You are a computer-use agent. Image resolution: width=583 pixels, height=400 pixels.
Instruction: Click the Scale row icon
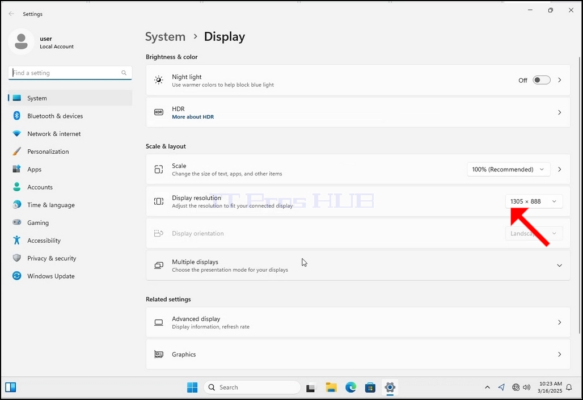[159, 169]
